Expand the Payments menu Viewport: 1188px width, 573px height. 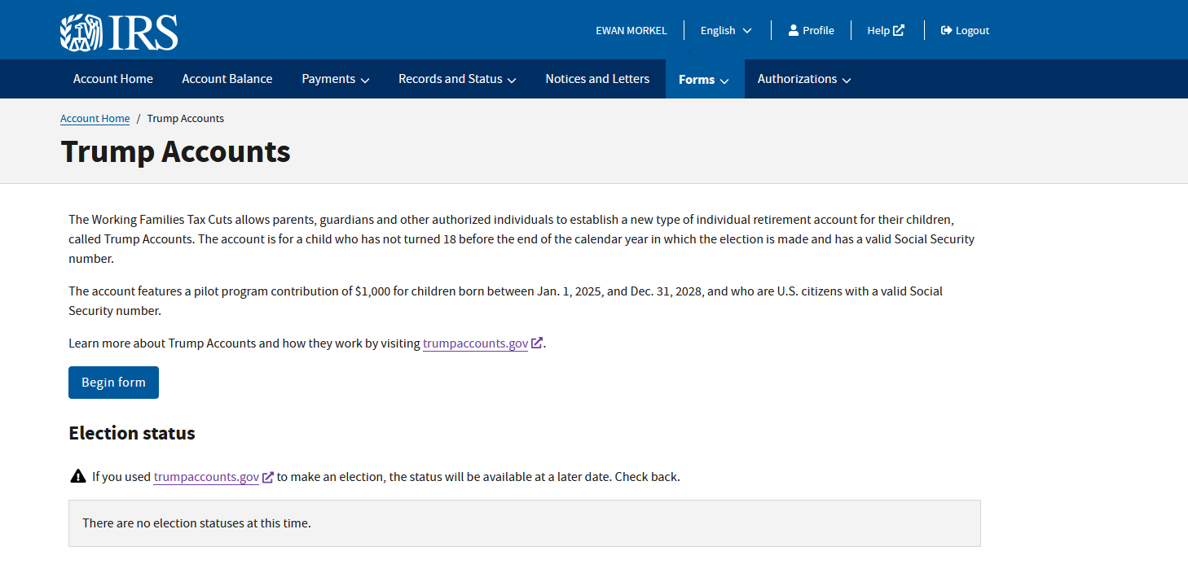pyautogui.click(x=336, y=79)
